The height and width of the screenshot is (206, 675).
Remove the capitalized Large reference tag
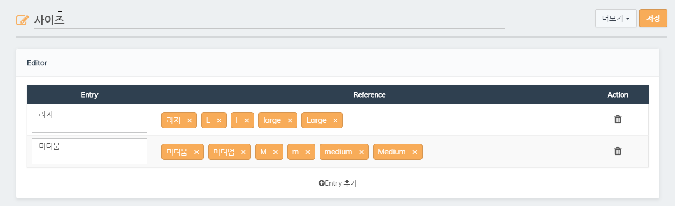click(335, 120)
